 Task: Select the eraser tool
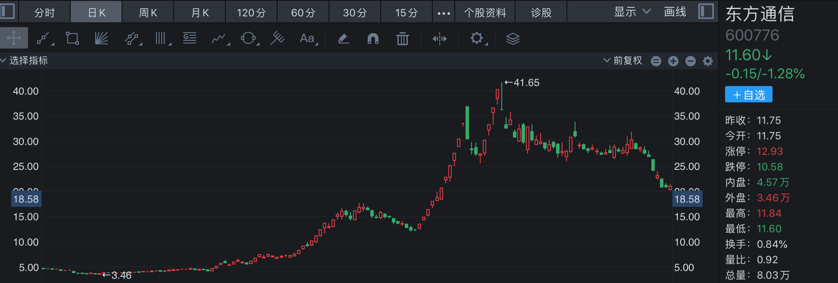[x=343, y=39]
